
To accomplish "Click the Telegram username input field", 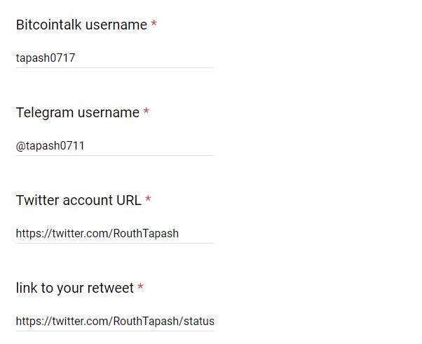I will point(115,146).
